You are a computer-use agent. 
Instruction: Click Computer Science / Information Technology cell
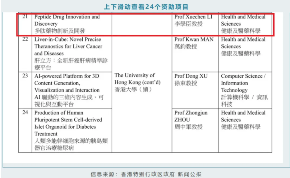(243, 83)
